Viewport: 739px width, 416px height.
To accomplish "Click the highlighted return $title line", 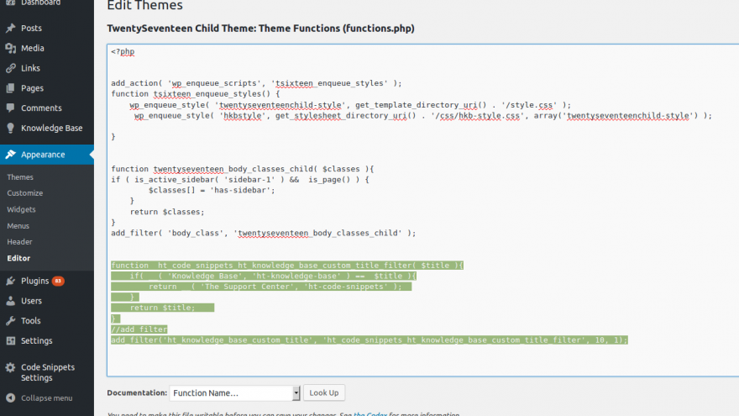I will [x=163, y=308].
